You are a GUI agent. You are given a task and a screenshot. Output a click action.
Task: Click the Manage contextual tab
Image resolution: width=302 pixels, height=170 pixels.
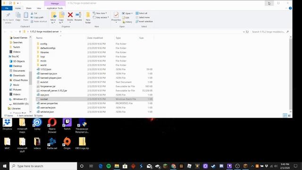click(x=55, y=3)
